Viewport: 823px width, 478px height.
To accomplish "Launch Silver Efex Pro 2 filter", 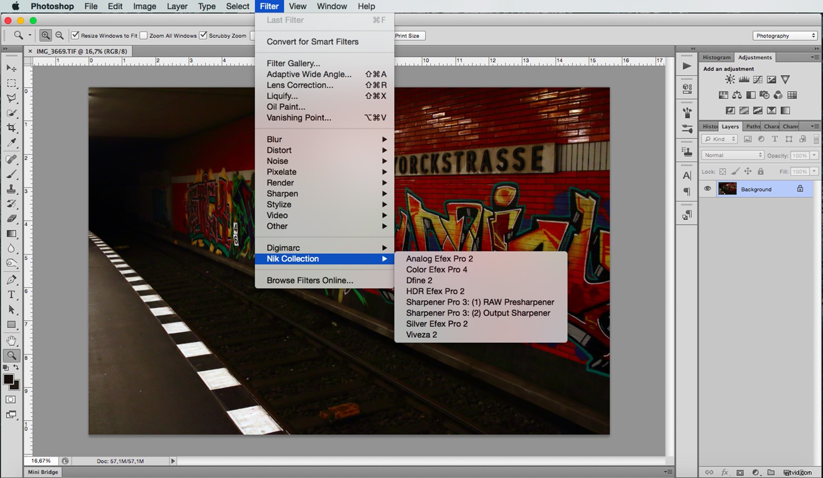I will point(436,323).
